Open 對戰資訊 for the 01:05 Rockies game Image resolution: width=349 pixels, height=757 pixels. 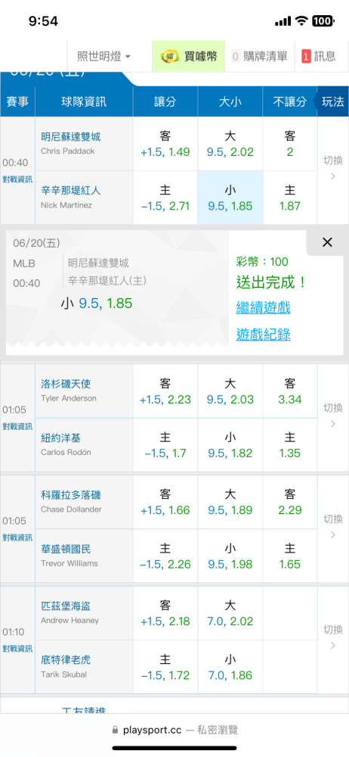(18, 537)
